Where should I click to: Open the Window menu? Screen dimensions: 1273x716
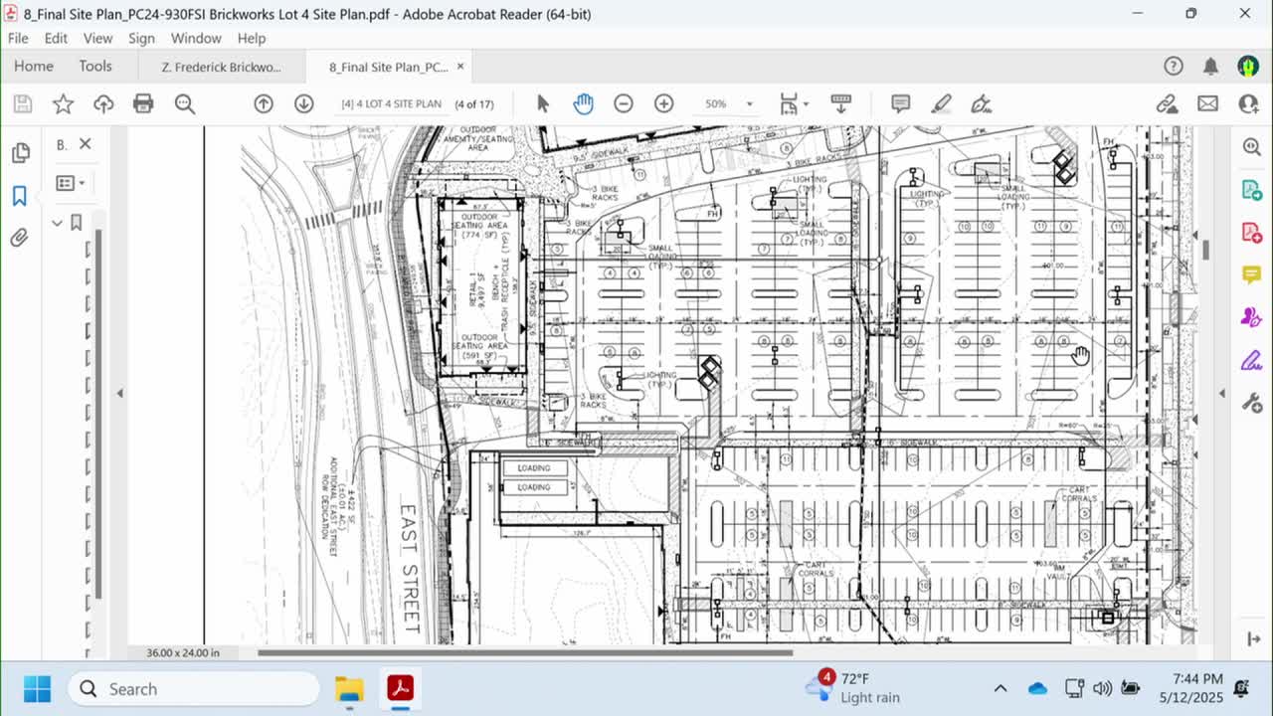pyautogui.click(x=196, y=38)
